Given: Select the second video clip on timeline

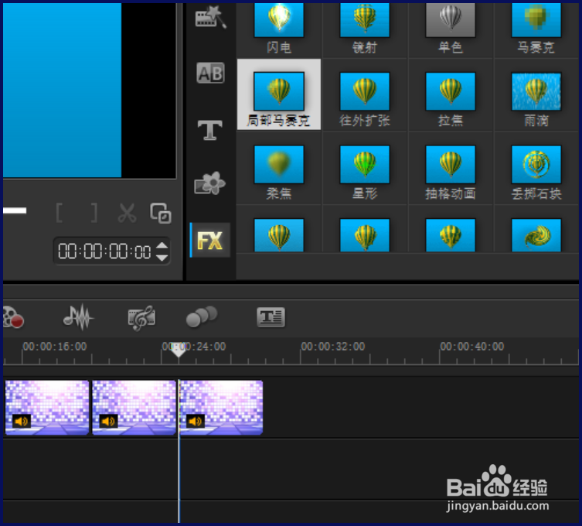Looking at the screenshot, I should pyautogui.click(x=134, y=407).
